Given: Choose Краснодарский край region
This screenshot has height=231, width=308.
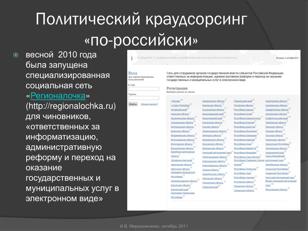Looking at the screenshot, I should (213, 114).
